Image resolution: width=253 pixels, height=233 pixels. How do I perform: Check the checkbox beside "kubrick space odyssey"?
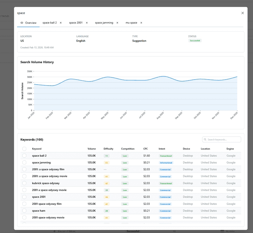(x=24, y=183)
